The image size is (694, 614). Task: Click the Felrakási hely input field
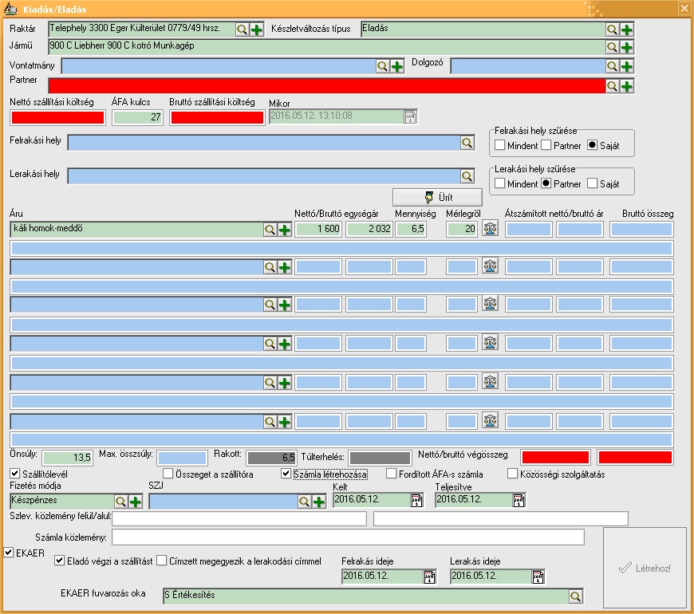(x=264, y=143)
